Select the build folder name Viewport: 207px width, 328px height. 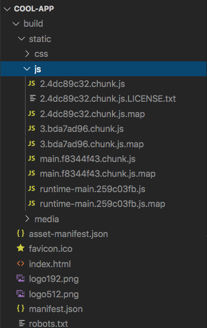(x=34, y=24)
